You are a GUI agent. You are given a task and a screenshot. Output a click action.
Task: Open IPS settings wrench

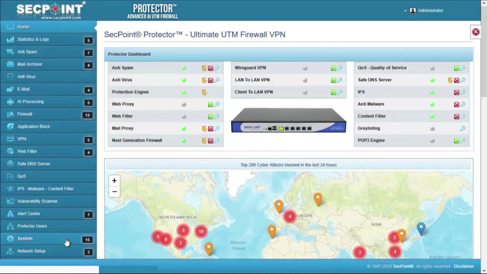pyautogui.click(x=463, y=92)
